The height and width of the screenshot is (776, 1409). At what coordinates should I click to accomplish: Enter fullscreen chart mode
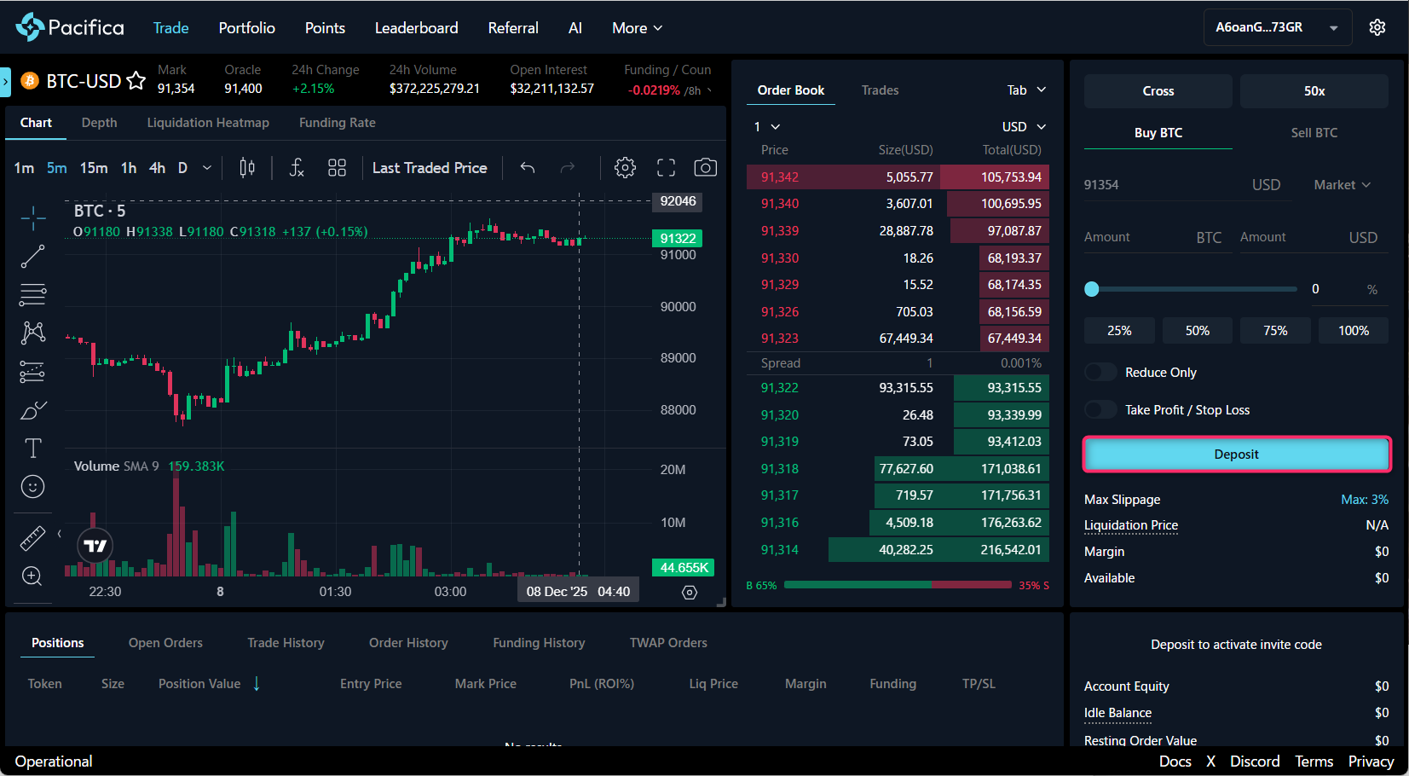666,168
